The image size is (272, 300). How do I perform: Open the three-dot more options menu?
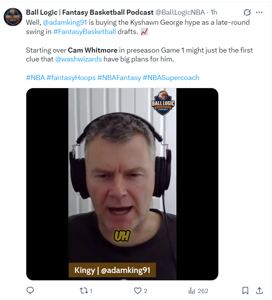coord(259,12)
